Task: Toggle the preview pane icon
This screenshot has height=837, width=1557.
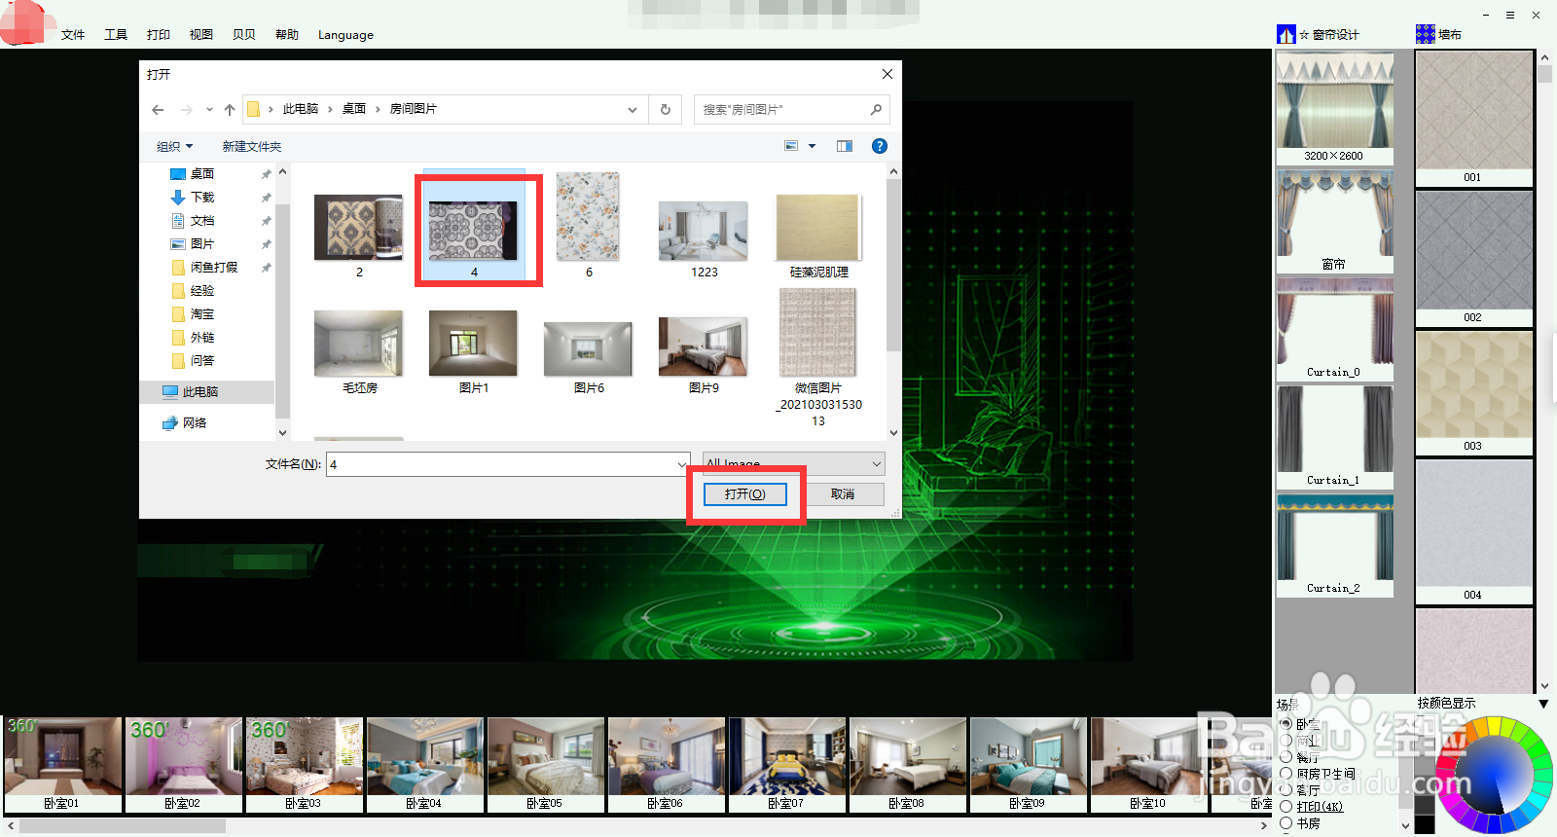Action: [845, 146]
